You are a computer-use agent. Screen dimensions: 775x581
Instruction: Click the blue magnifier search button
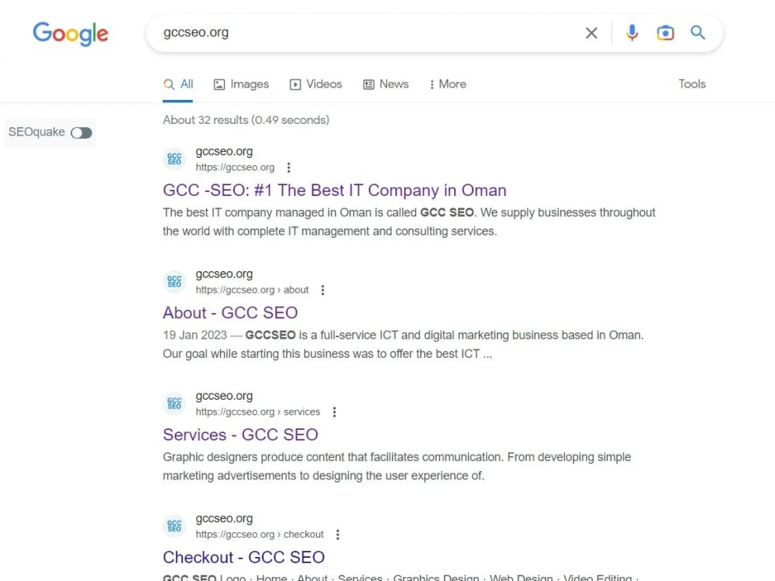(x=697, y=33)
